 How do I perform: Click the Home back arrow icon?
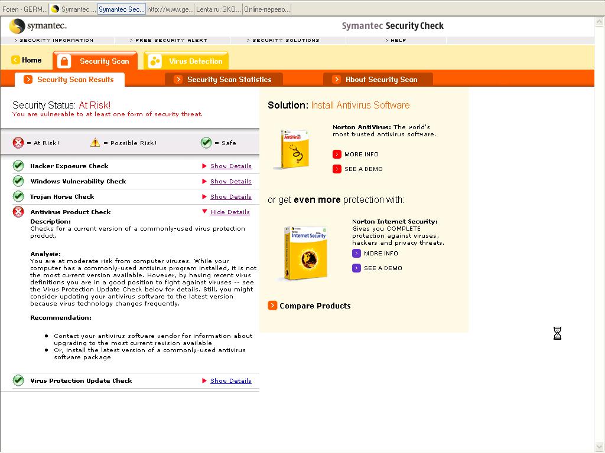coord(15,60)
